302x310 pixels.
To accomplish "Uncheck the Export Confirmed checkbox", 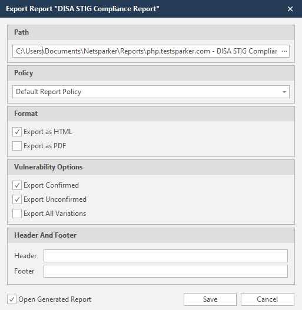I will point(17,185).
